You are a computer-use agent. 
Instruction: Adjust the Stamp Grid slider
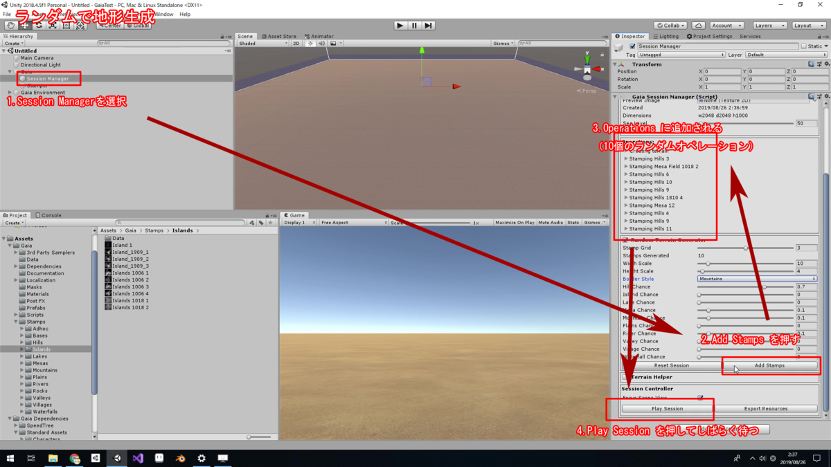(x=744, y=248)
